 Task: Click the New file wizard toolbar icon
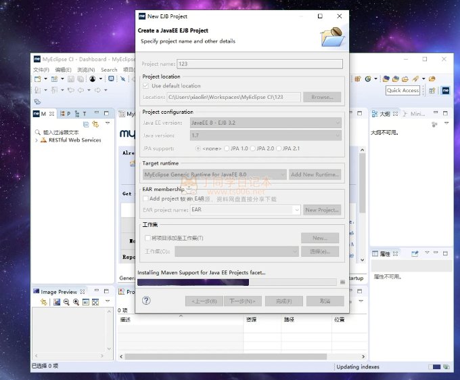(x=37, y=79)
